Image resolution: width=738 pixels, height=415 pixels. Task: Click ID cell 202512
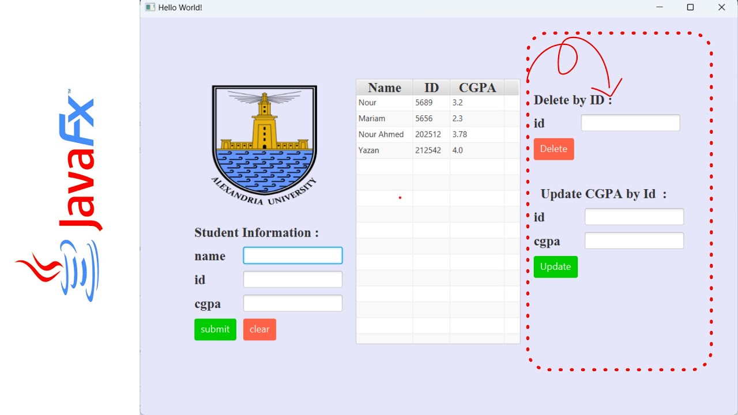(x=431, y=134)
